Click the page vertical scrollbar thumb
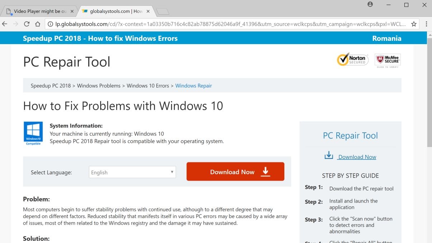432x243 pixels. point(429,92)
